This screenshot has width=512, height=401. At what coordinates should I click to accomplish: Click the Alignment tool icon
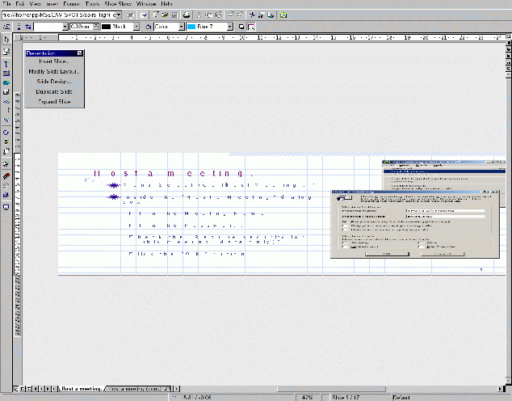[x=6, y=141]
